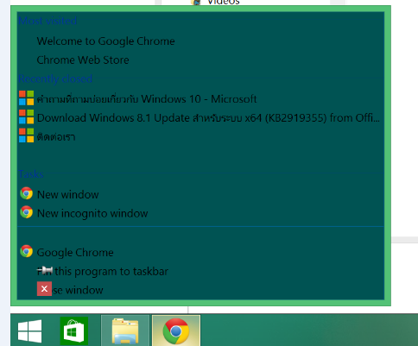Select New window task
Screen dimensions: 418x346
[x=200, y=195]
